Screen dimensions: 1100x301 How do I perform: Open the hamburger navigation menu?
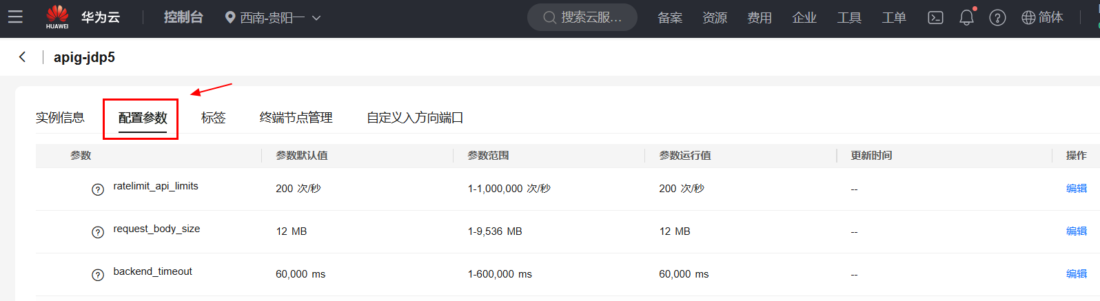15,17
